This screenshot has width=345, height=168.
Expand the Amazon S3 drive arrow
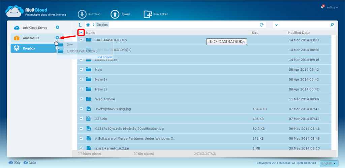57,38
